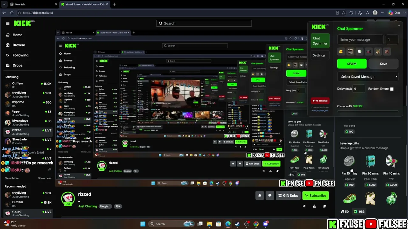The image size is (408, 229).
Task: Open the Windows Start menu
Action: pos(143,224)
